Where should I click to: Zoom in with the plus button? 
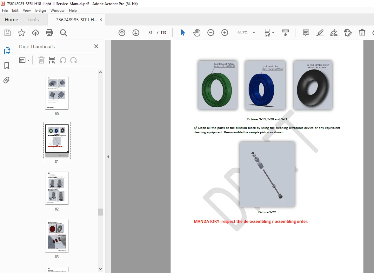pyautogui.click(x=225, y=33)
